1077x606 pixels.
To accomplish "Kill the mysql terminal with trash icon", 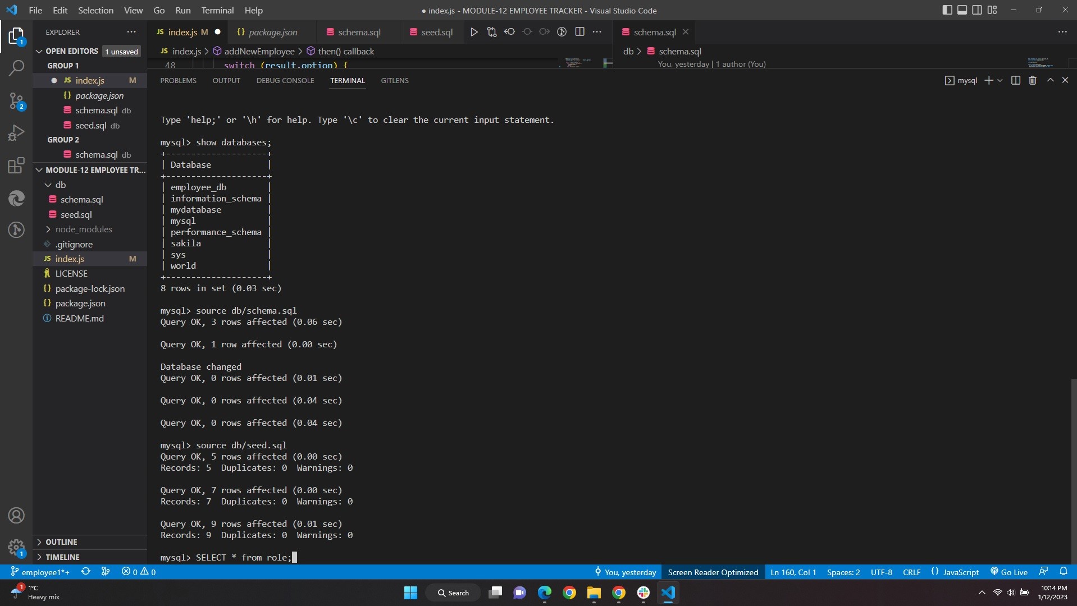I will click(x=1032, y=80).
